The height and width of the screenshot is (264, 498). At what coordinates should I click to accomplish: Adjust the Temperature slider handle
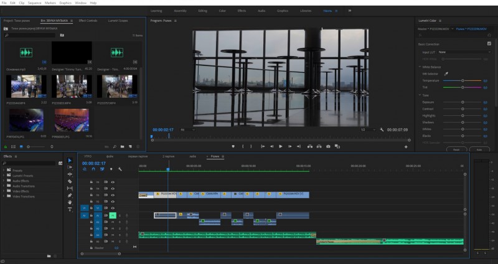coord(463,81)
